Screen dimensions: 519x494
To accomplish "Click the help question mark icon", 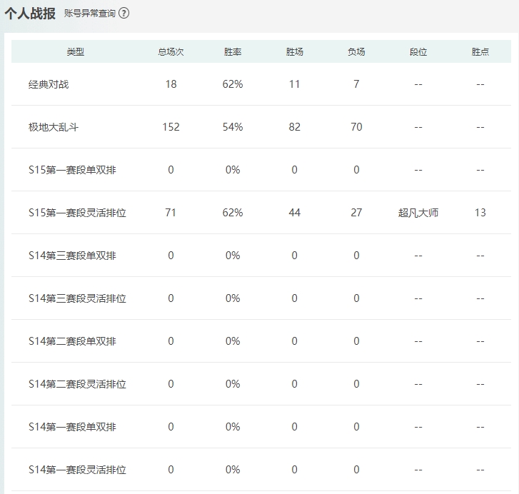I will click(124, 14).
